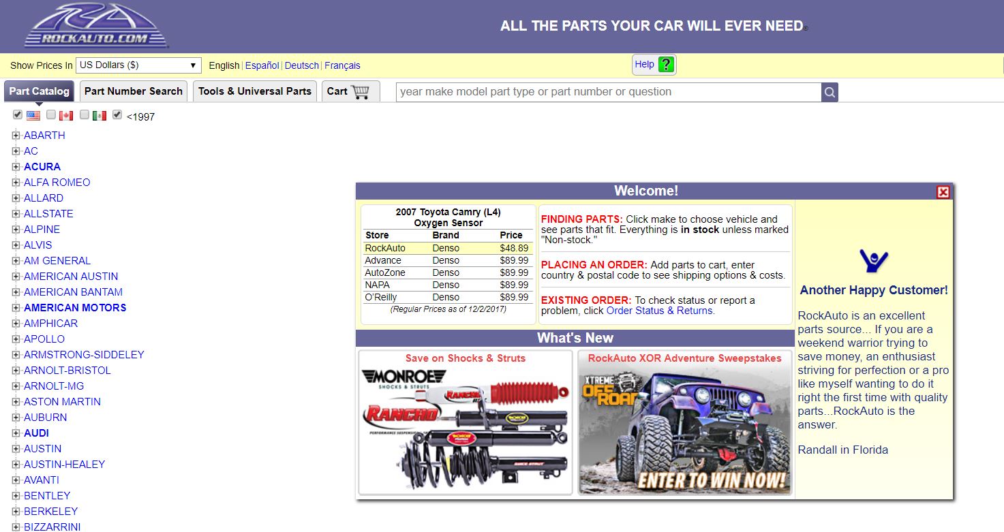Click the search magnifier button
The image size is (1004, 532).
point(830,92)
